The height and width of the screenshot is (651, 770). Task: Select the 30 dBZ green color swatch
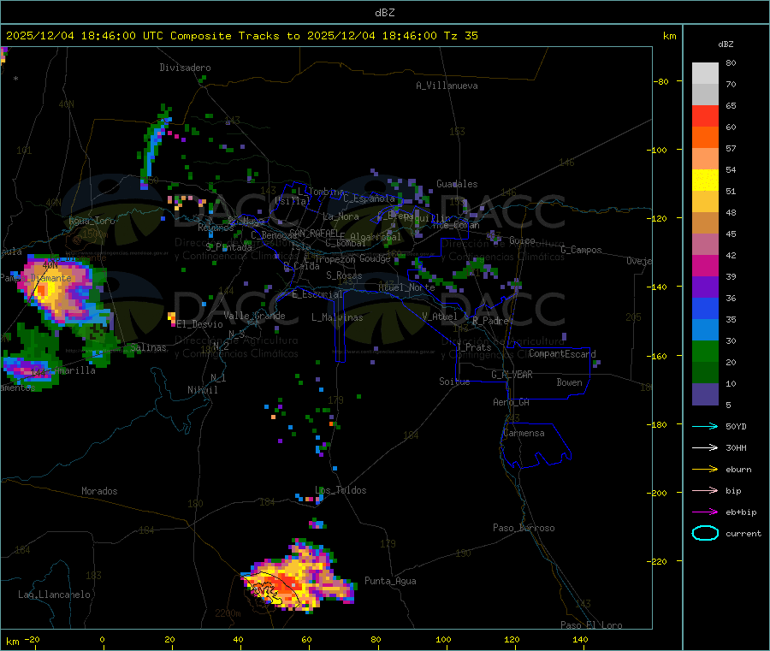pos(705,351)
